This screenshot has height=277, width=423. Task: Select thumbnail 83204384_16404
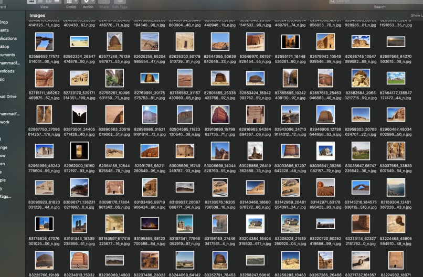coord(255,223)
